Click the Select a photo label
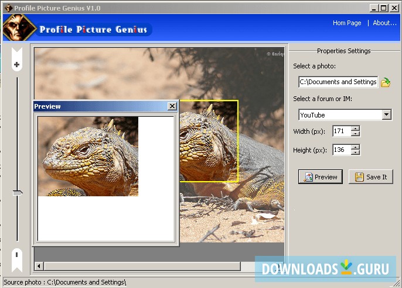402x288 pixels. pyautogui.click(x=314, y=66)
